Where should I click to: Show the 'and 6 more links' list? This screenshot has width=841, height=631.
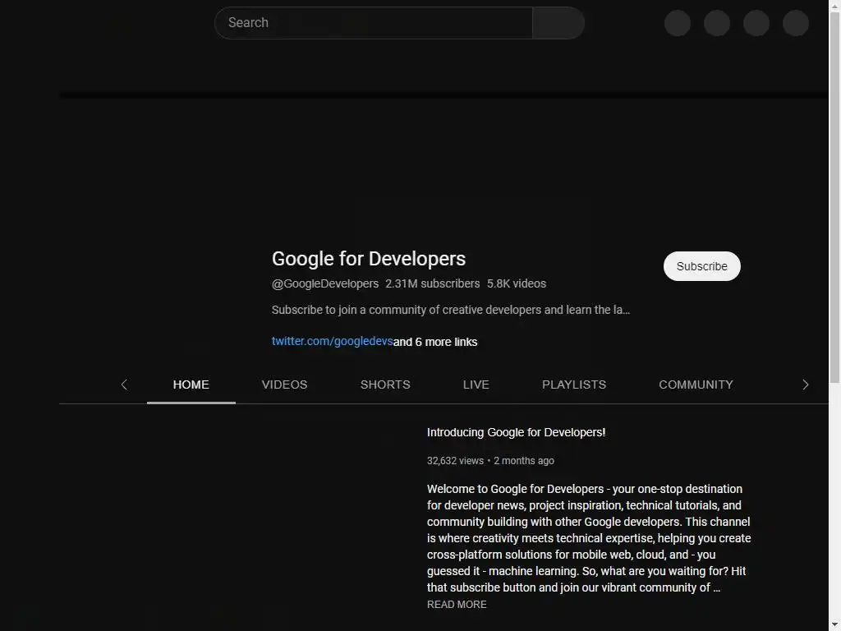[x=435, y=342]
